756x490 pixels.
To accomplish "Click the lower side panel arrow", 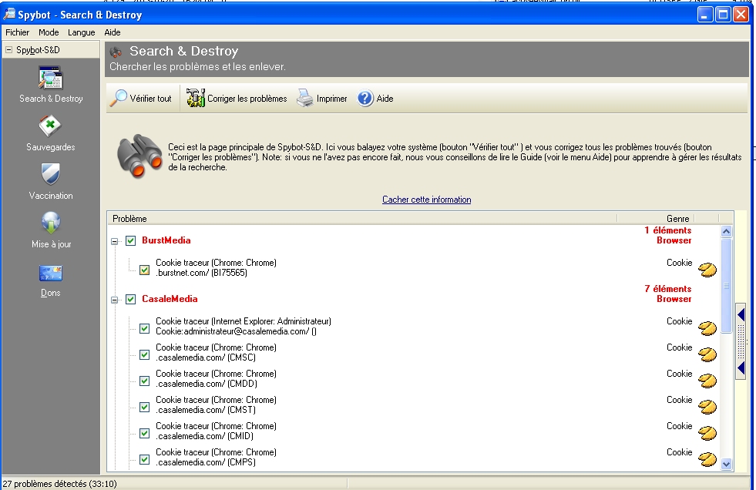I will point(741,368).
